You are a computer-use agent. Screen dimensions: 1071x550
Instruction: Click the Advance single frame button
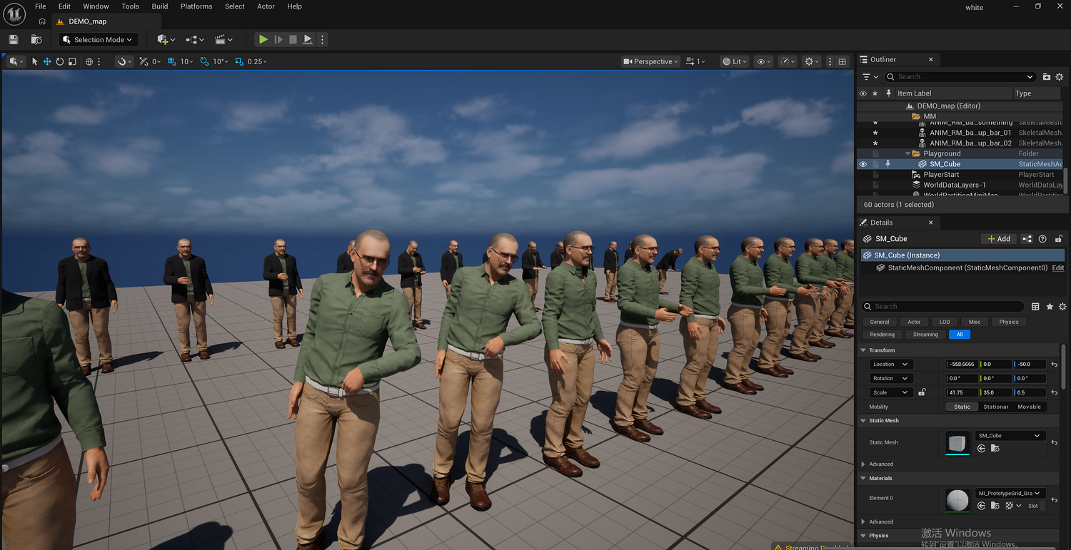click(x=278, y=40)
